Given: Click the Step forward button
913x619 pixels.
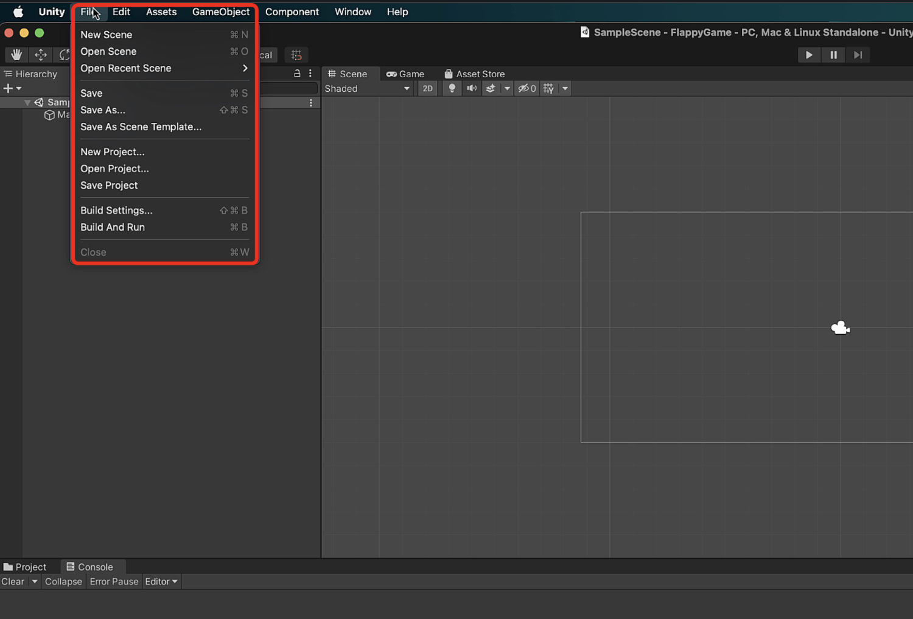Looking at the screenshot, I should (858, 55).
